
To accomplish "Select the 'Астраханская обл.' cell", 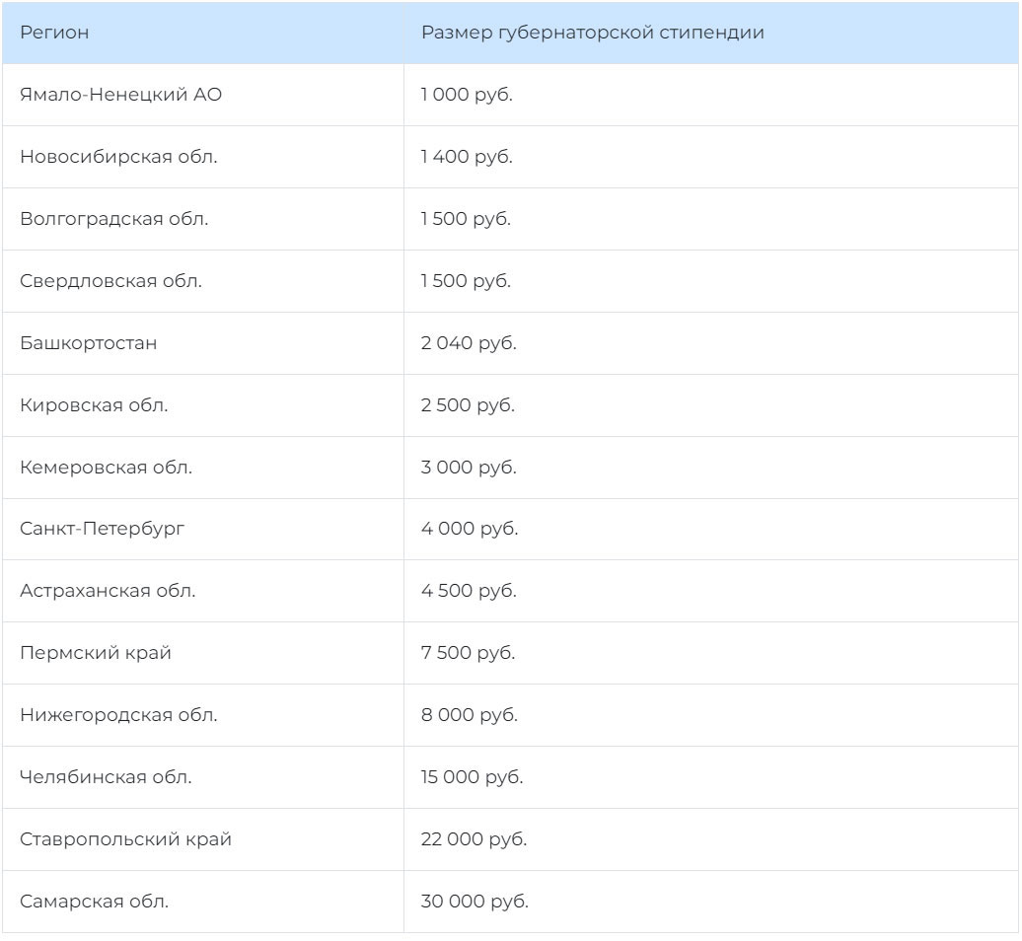I will point(108,591).
